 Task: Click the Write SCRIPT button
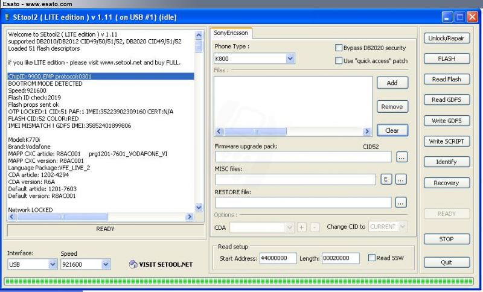(446, 141)
